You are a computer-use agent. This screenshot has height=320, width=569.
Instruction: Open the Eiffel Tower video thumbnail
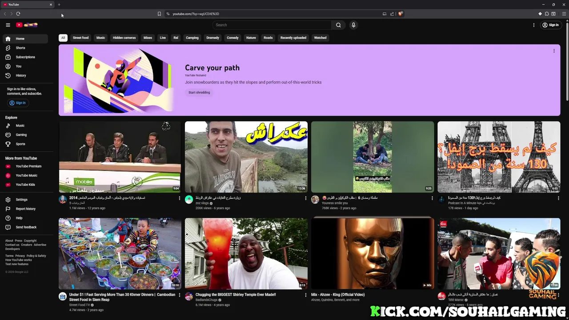point(499,157)
